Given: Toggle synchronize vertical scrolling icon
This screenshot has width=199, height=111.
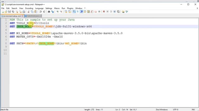Looking at the screenshot, I should (66, 12).
